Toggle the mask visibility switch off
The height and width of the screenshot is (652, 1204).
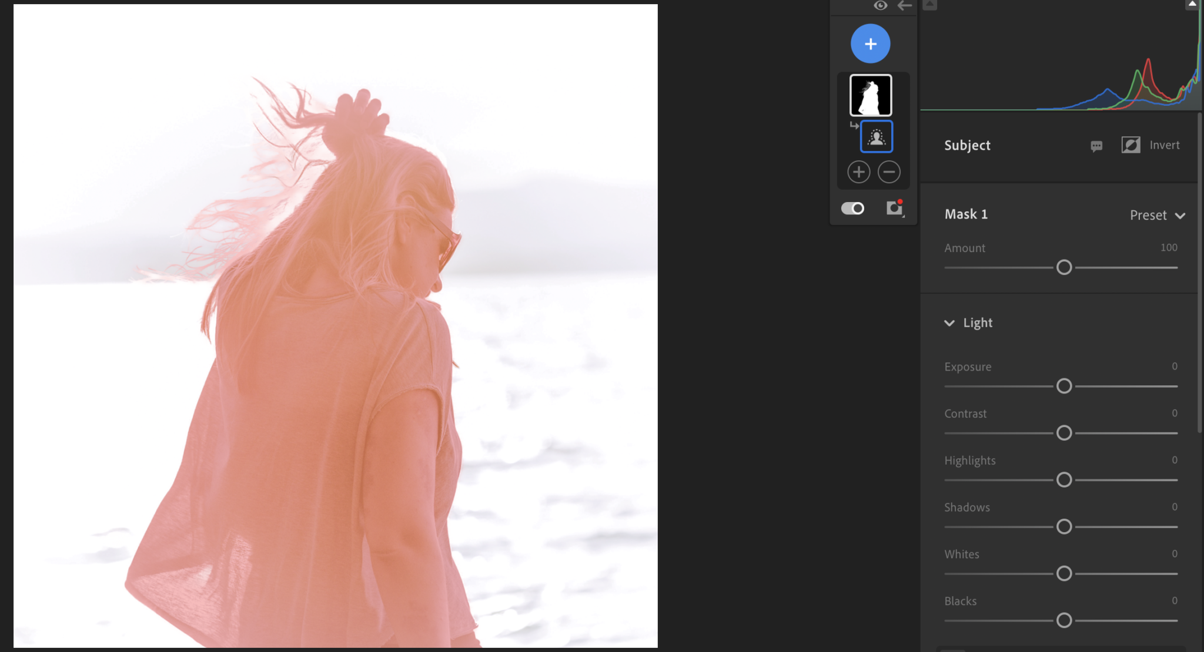pyautogui.click(x=852, y=208)
